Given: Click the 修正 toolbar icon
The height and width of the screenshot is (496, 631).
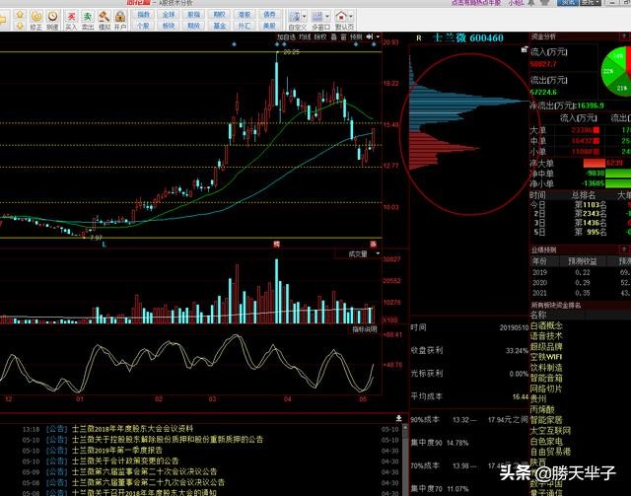Looking at the screenshot, I should tap(36, 20).
